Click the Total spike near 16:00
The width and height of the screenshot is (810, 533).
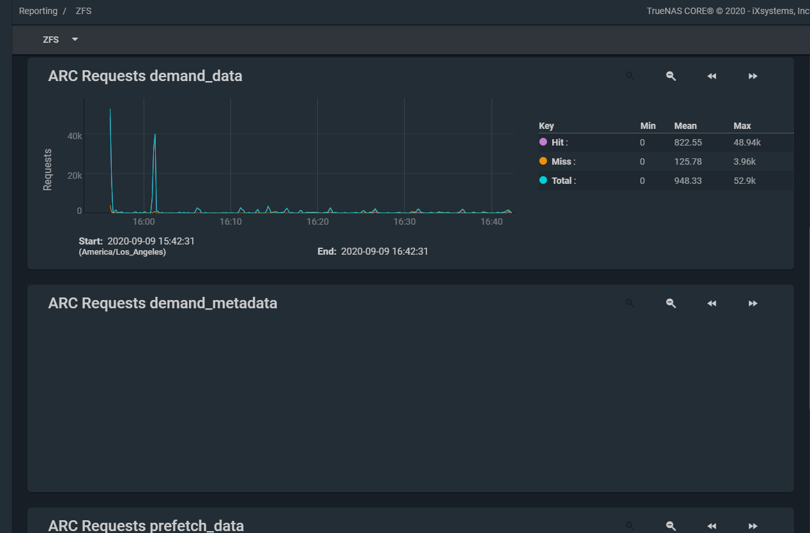coord(155,135)
